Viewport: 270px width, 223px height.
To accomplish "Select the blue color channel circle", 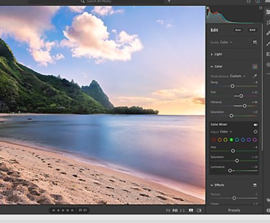I will pos(243,140).
